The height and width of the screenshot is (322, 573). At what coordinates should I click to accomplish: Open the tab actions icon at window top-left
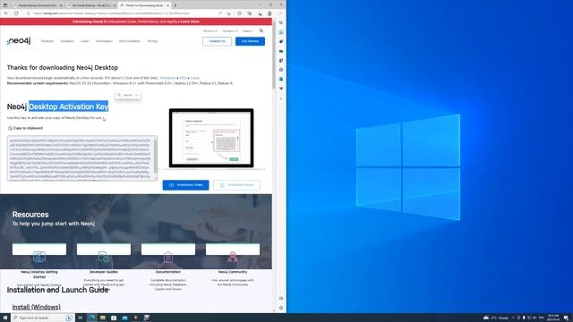[5, 5]
